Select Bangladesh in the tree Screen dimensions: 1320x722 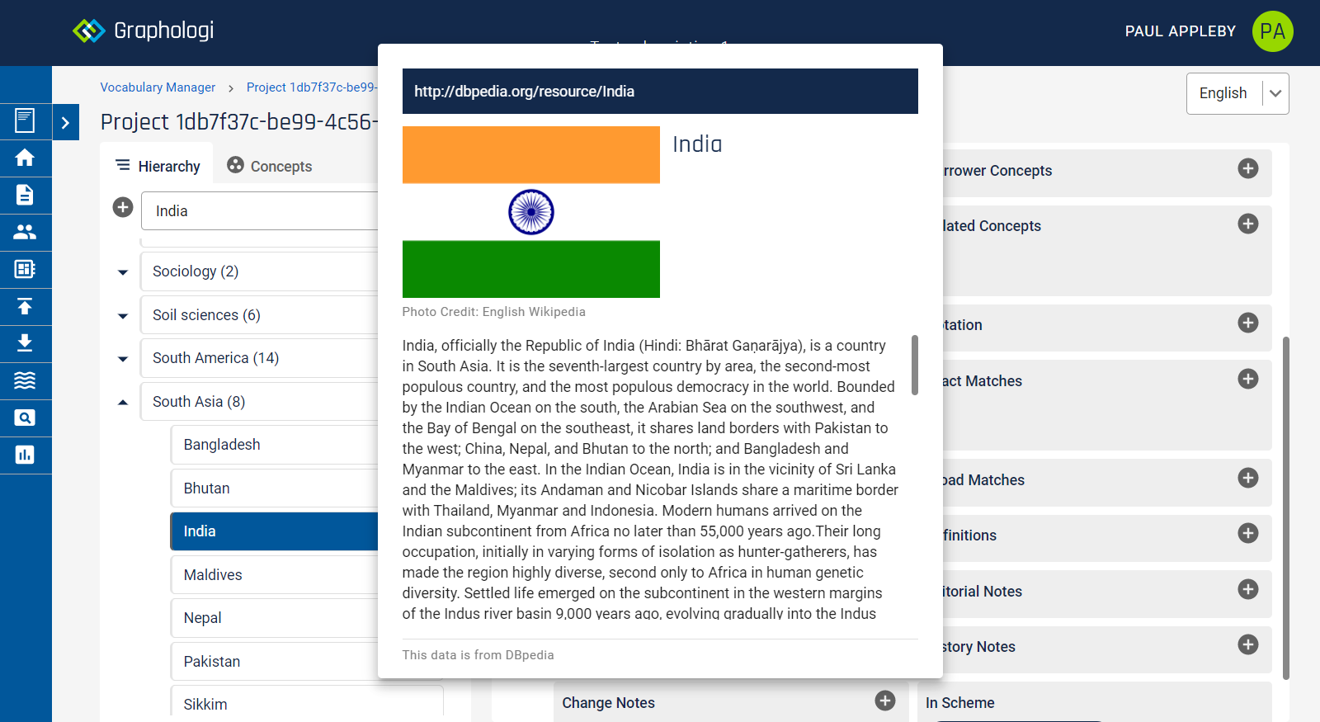(x=274, y=445)
